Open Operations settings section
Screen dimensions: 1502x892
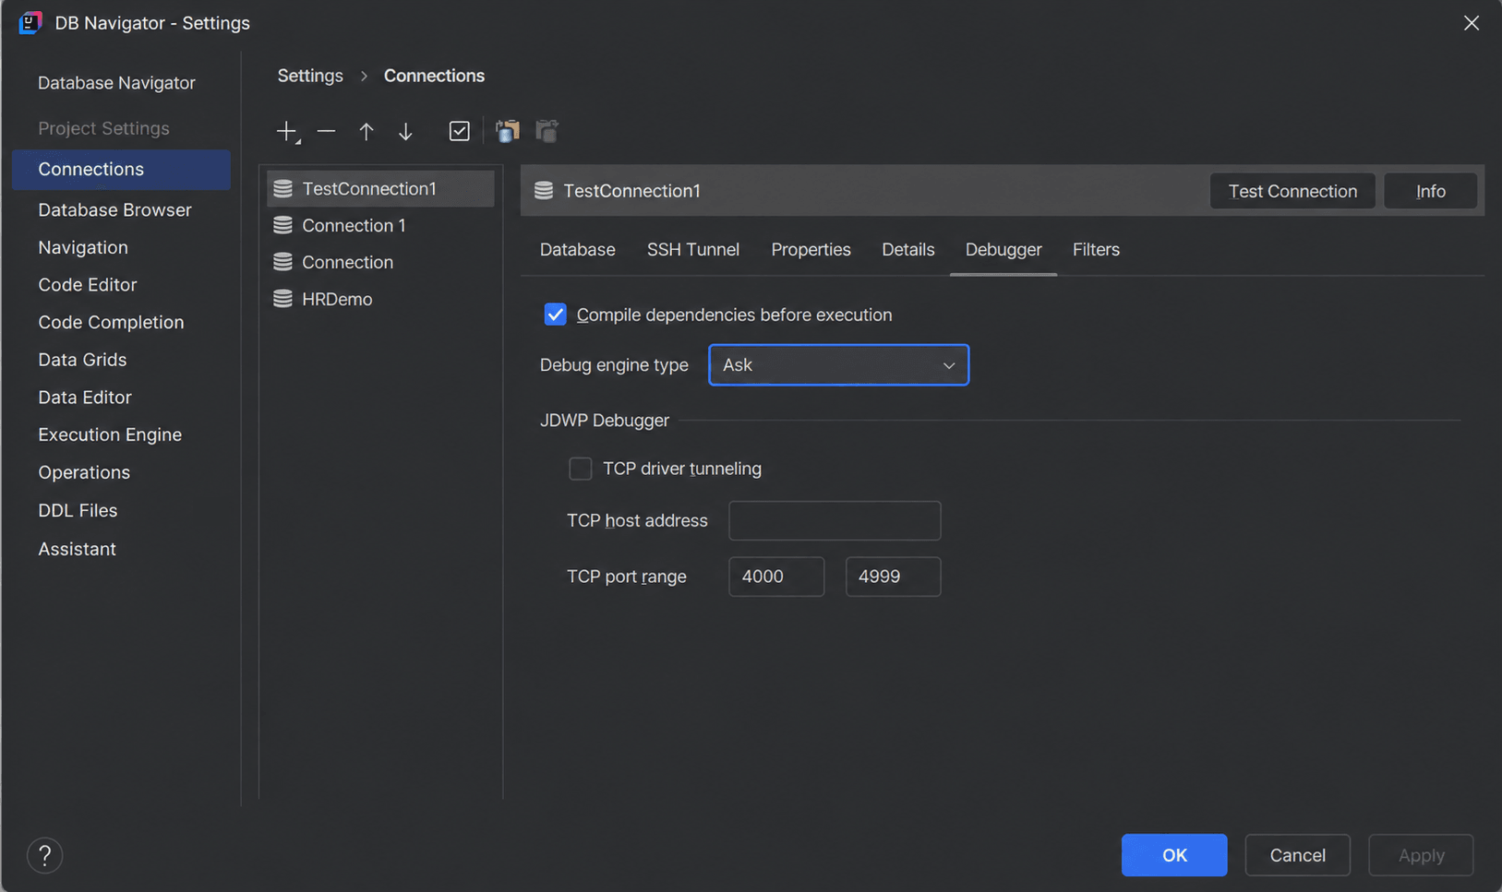pyautogui.click(x=84, y=472)
